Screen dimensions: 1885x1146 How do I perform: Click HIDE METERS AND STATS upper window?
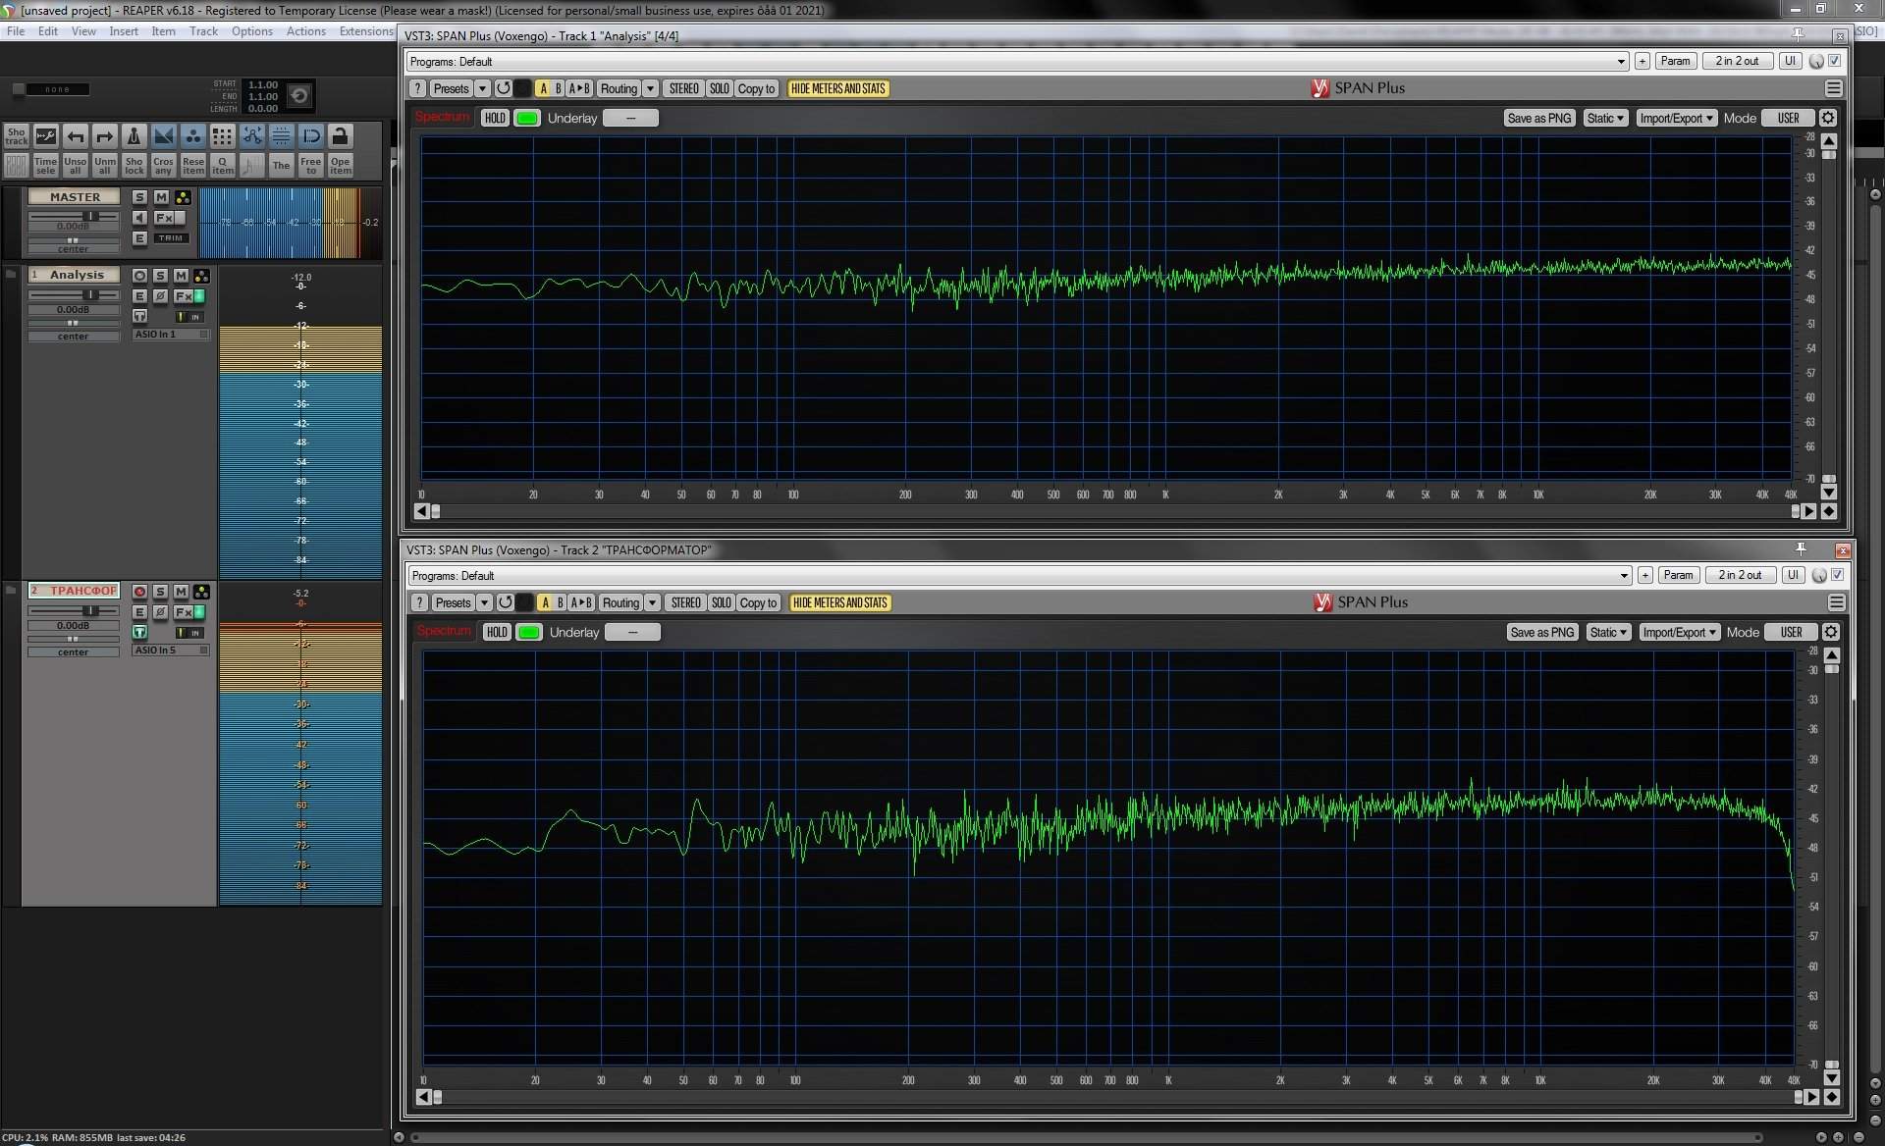[837, 88]
